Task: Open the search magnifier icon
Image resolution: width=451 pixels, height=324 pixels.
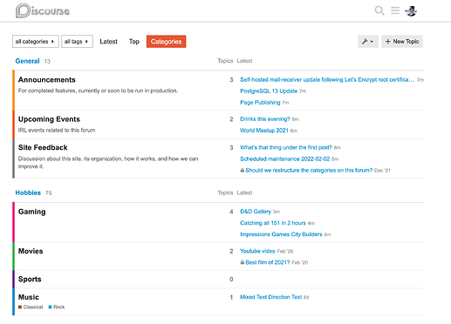Action: (x=379, y=10)
